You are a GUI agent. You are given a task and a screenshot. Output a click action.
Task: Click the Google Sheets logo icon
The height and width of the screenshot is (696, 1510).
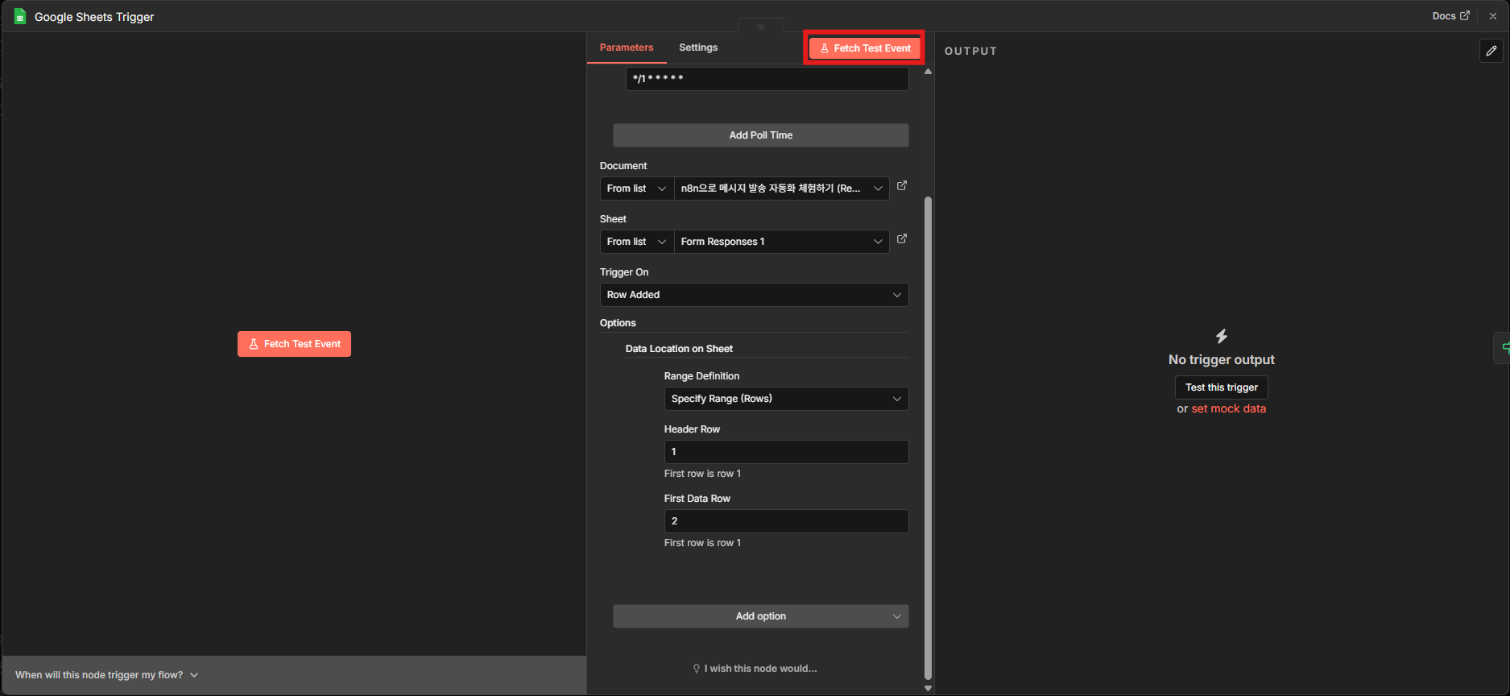(20, 17)
